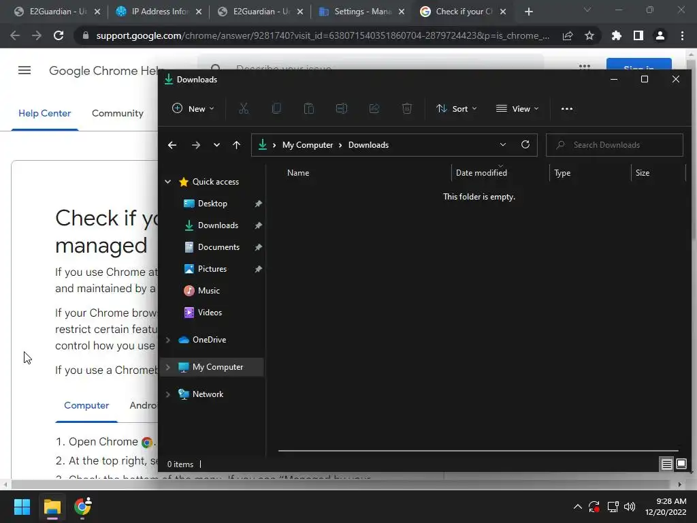697x523 pixels.
Task: Switch to large thumbnails view icon
Action: click(681, 464)
